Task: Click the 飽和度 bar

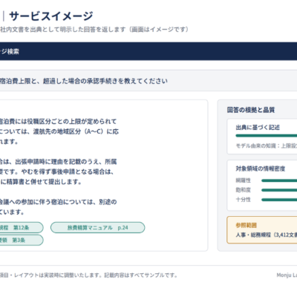Action: (279, 190)
